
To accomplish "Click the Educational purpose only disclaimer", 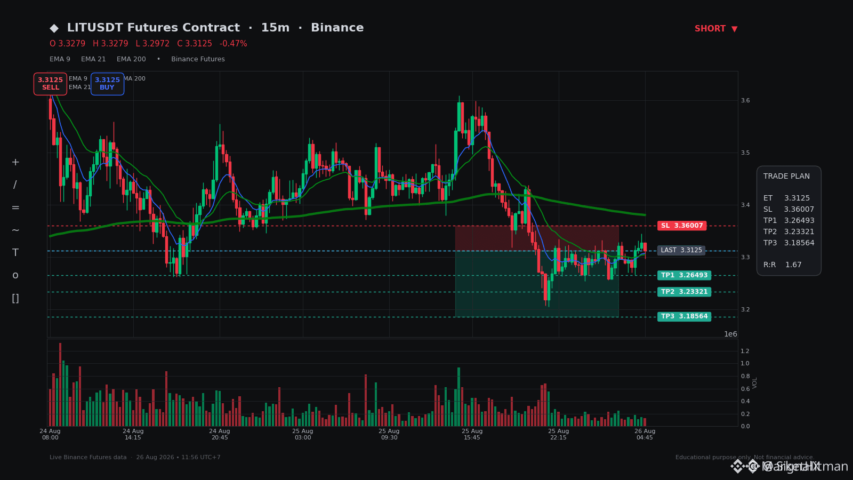I will click(x=745, y=458).
